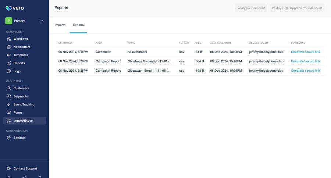This screenshot has height=178, width=331.
Task: Click the 304 B size value
Action: point(200,61)
